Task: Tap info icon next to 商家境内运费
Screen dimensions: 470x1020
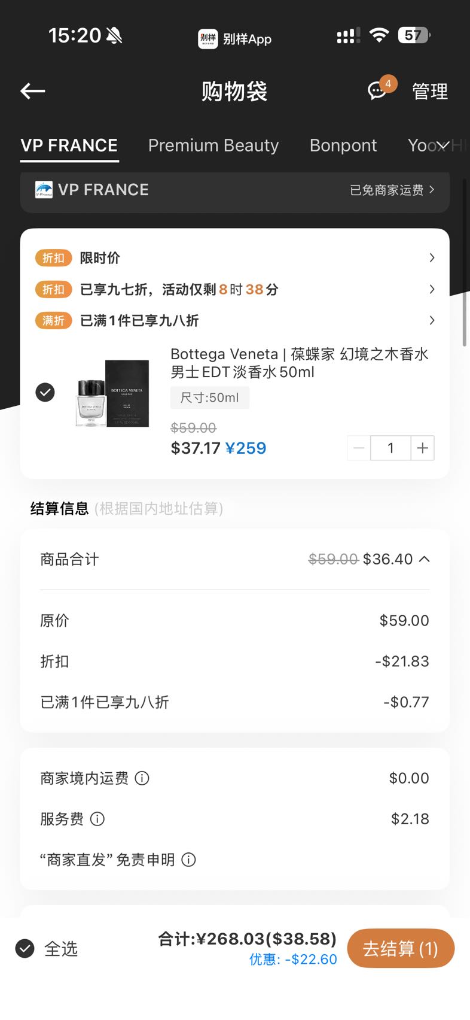Action: pyautogui.click(x=142, y=778)
